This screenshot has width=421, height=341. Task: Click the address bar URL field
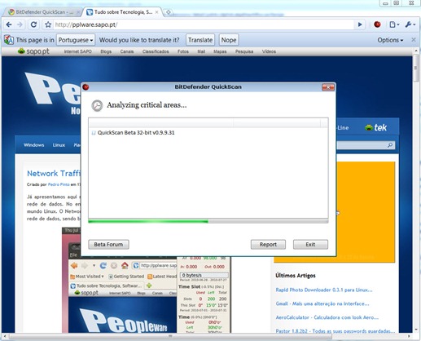click(204, 24)
